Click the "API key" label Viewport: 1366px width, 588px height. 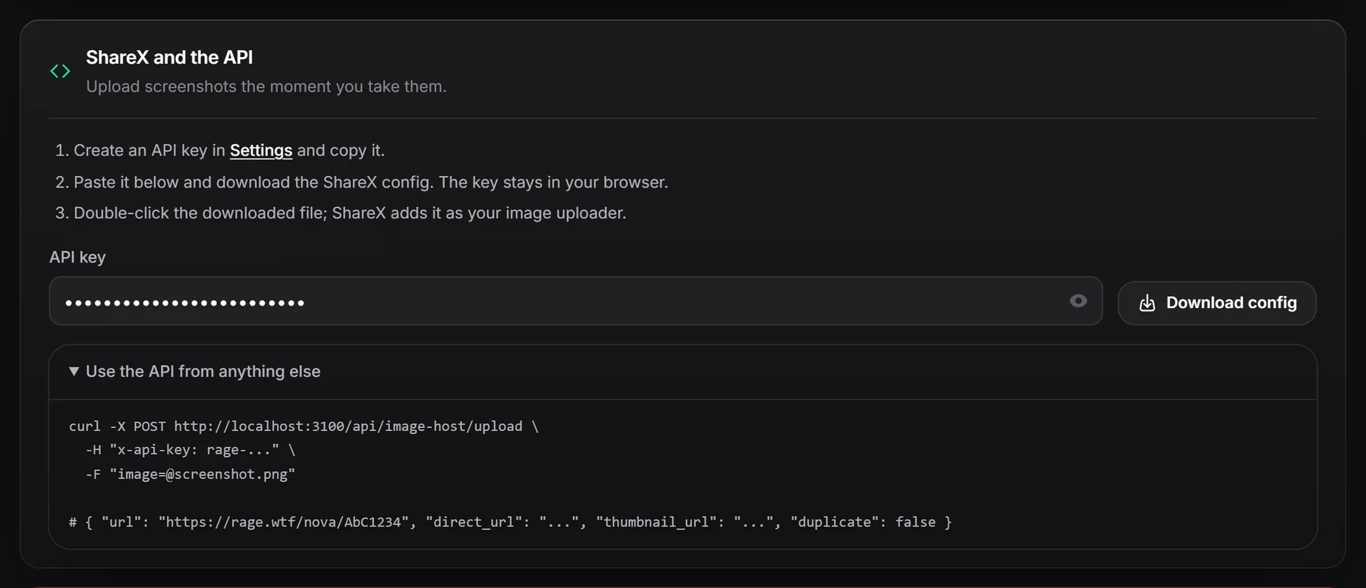[x=77, y=257]
